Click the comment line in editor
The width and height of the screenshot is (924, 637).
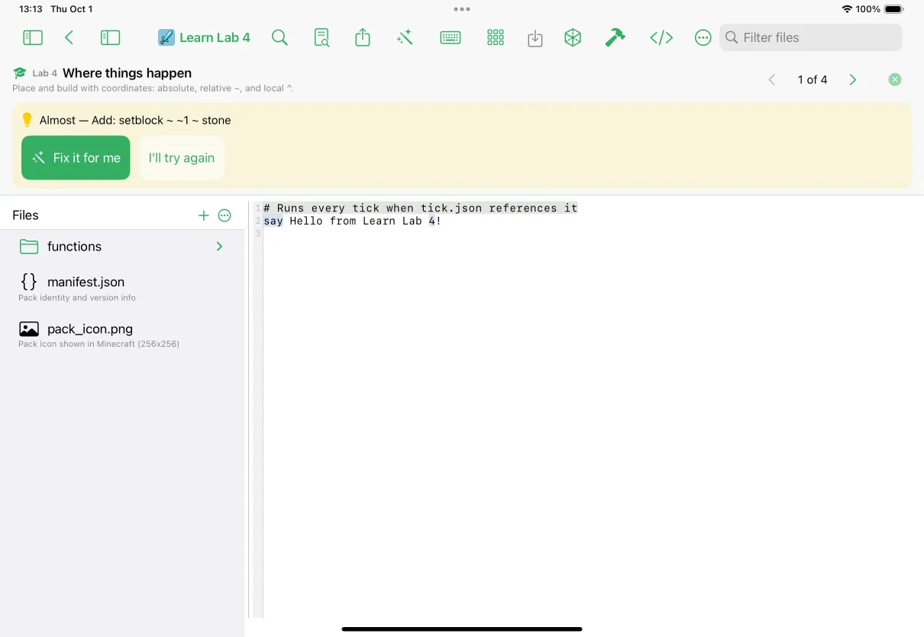pos(421,208)
